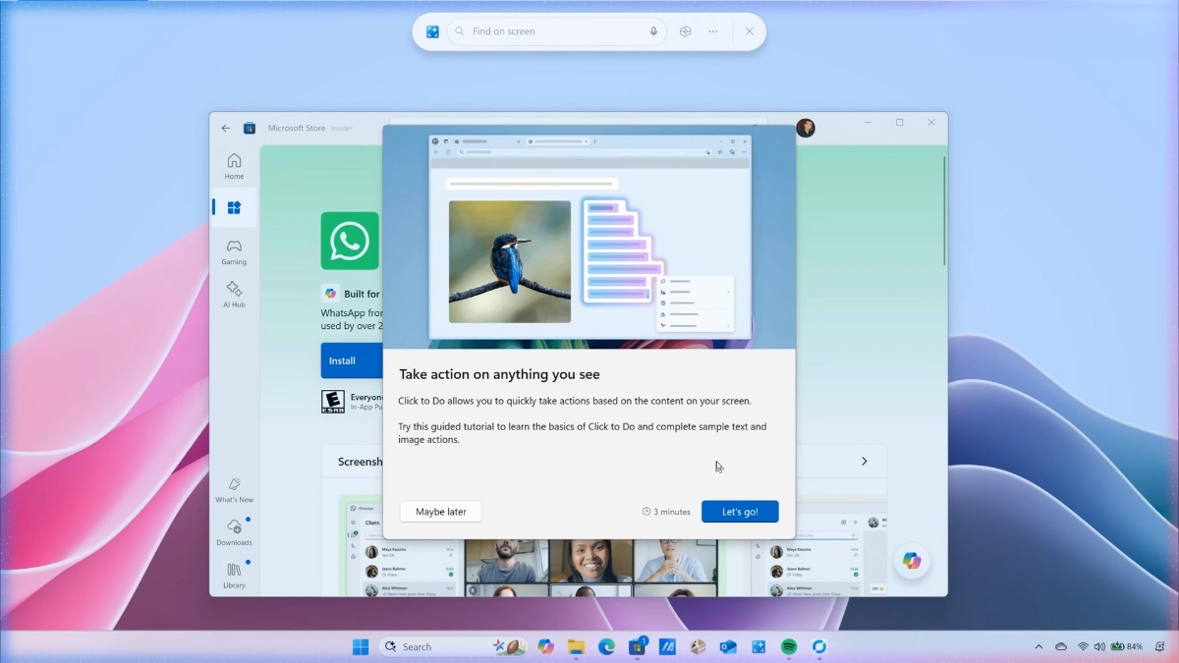Open Wi-Fi network tray icon
The image size is (1179, 663).
[1083, 646]
